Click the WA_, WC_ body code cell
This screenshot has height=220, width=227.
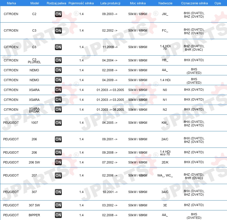[x=165, y=175]
